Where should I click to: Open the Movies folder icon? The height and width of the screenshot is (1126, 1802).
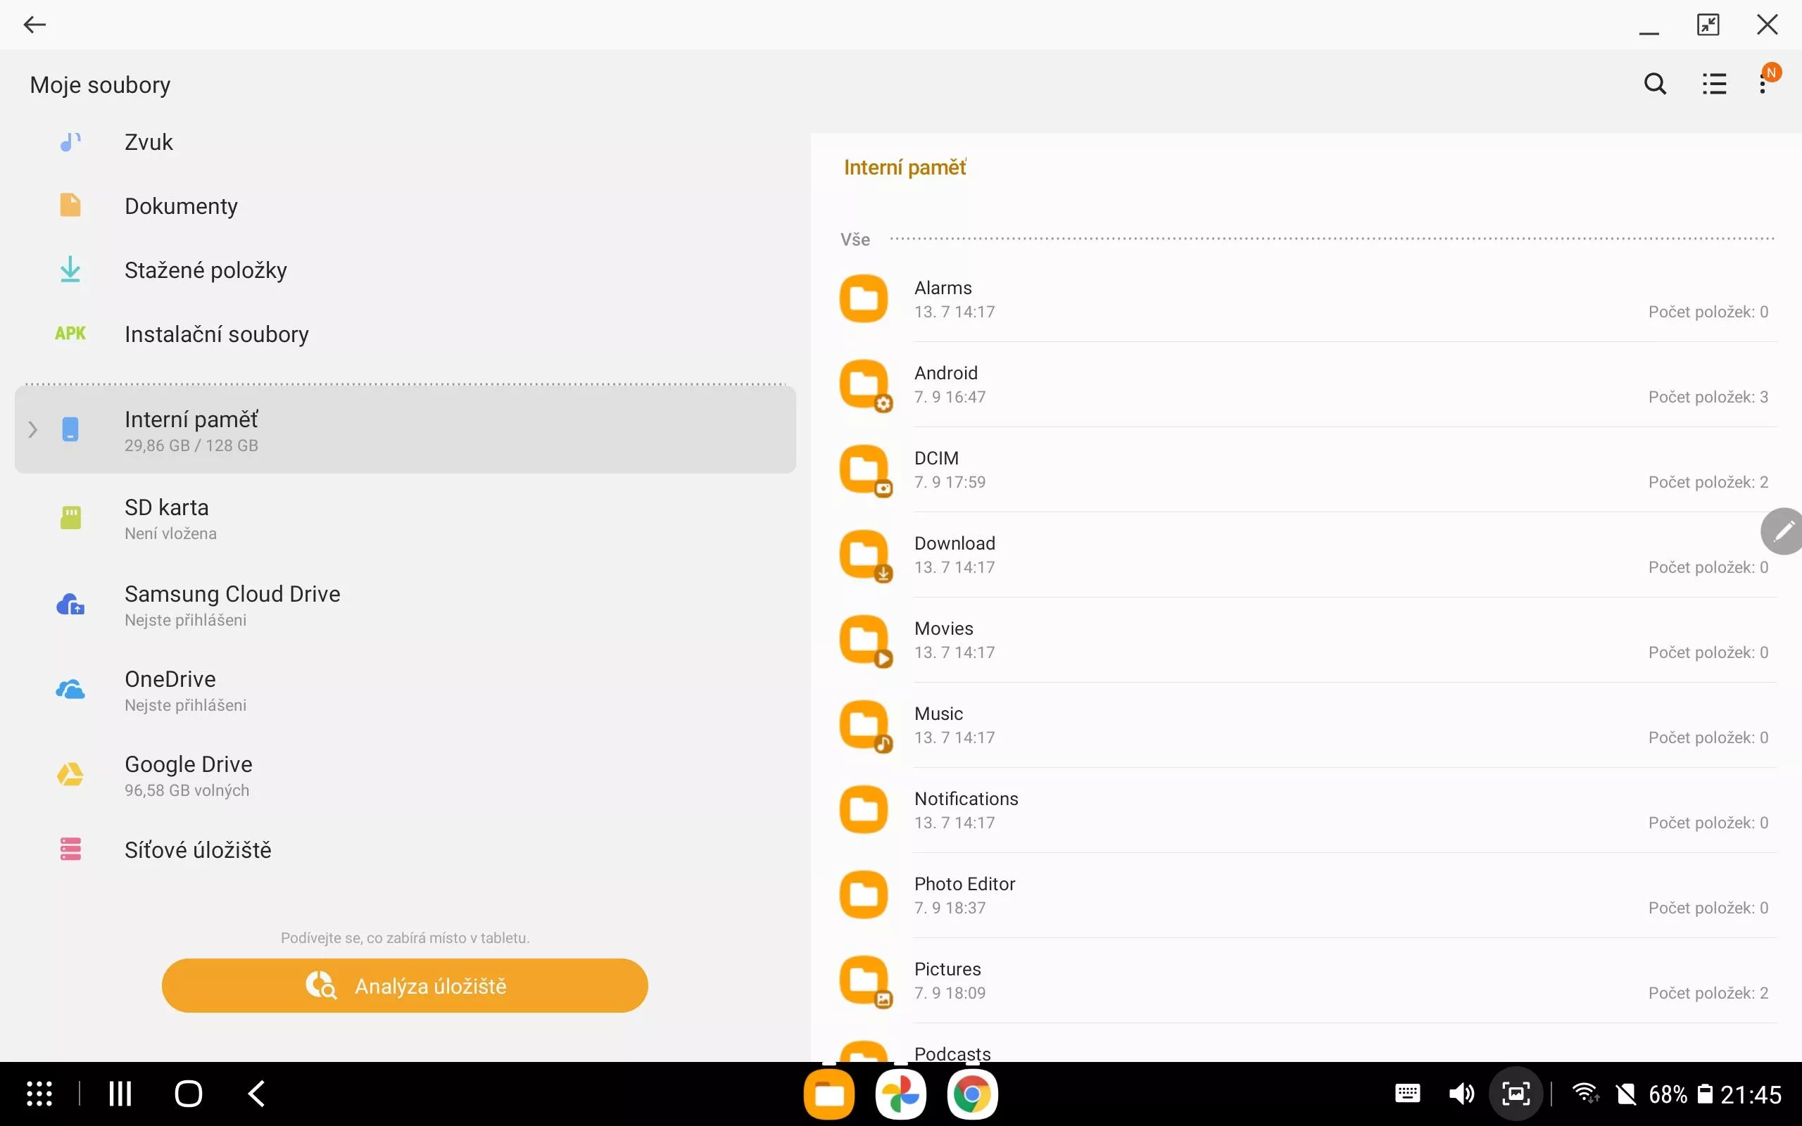click(x=864, y=640)
